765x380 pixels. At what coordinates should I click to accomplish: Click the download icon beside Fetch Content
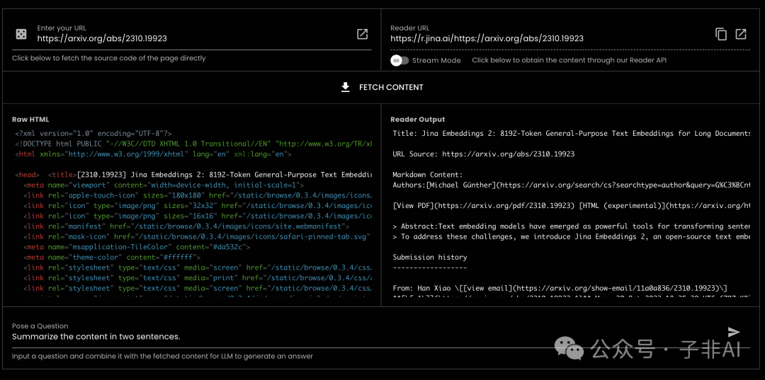[346, 87]
